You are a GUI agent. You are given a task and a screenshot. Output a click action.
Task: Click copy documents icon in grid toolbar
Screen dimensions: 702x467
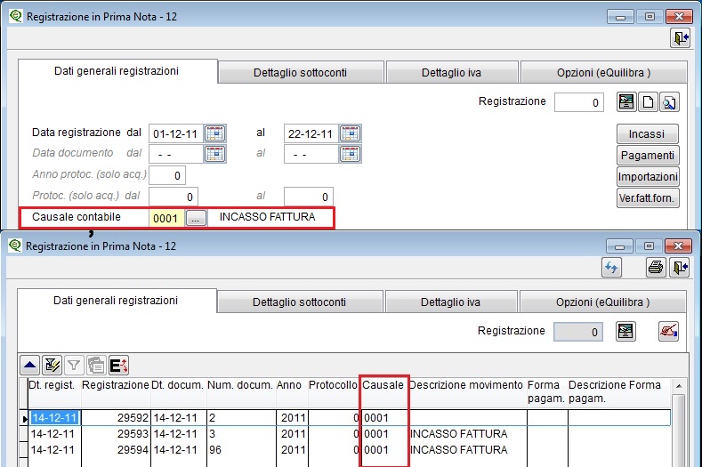pos(96,366)
